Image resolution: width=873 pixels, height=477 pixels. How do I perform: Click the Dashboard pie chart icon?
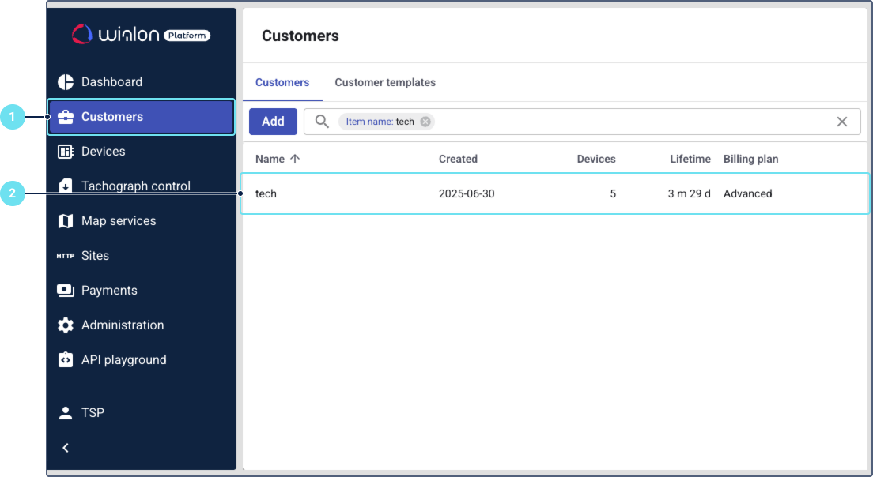(x=66, y=82)
